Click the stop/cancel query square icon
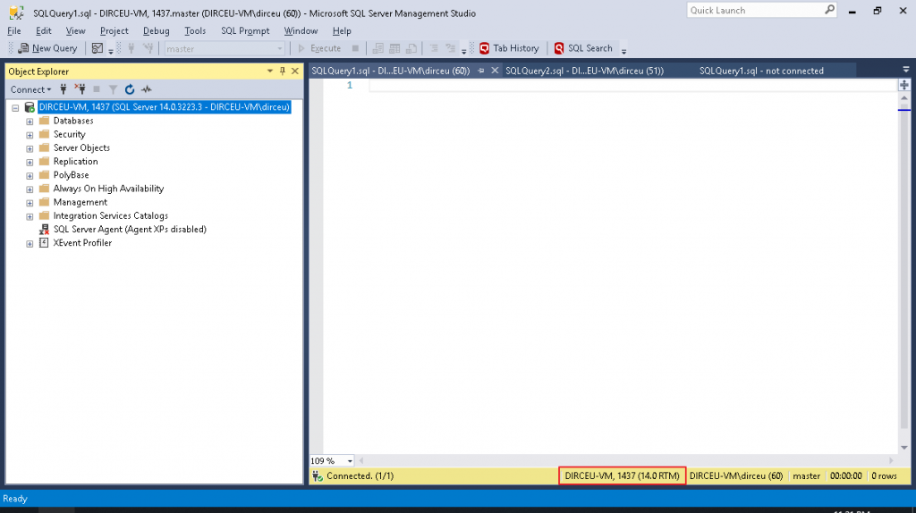The width and height of the screenshot is (916, 513). [x=355, y=48]
